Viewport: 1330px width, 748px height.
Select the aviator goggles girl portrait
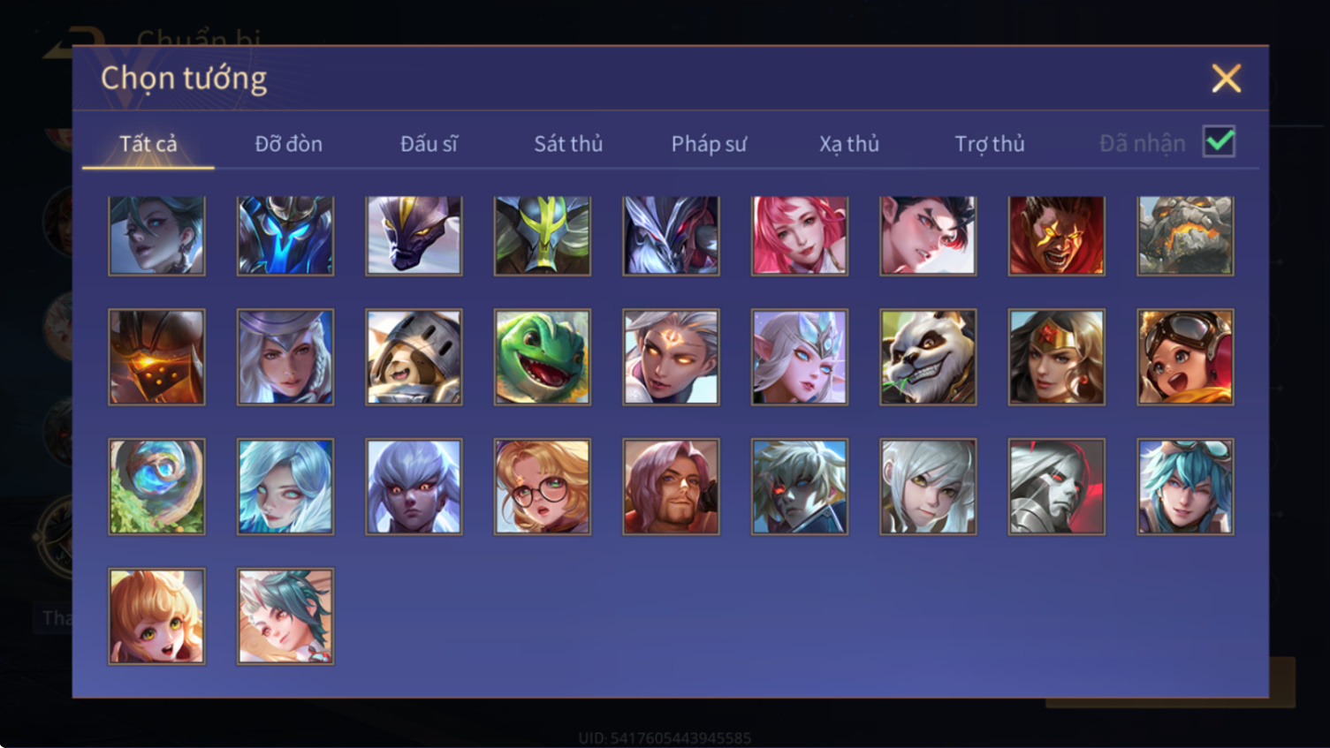pos(1185,357)
